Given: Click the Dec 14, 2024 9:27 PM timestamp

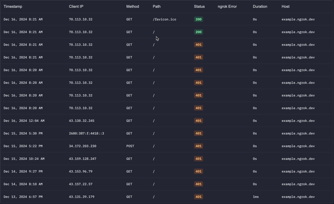Looking at the screenshot, I should pyautogui.click(x=23, y=172).
